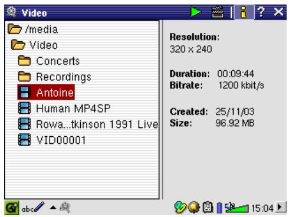Select Rowa...tkinson 1991 Live video
Viewport: 289px width, 217px height.
click(x=88, y=124)
